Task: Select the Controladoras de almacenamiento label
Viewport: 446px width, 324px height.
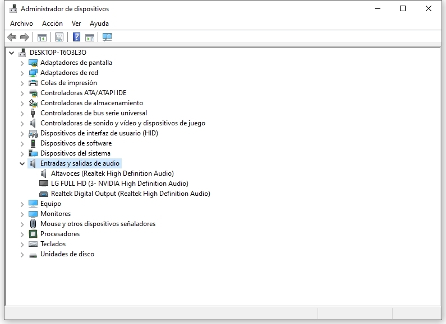Action: click(91, 103)
